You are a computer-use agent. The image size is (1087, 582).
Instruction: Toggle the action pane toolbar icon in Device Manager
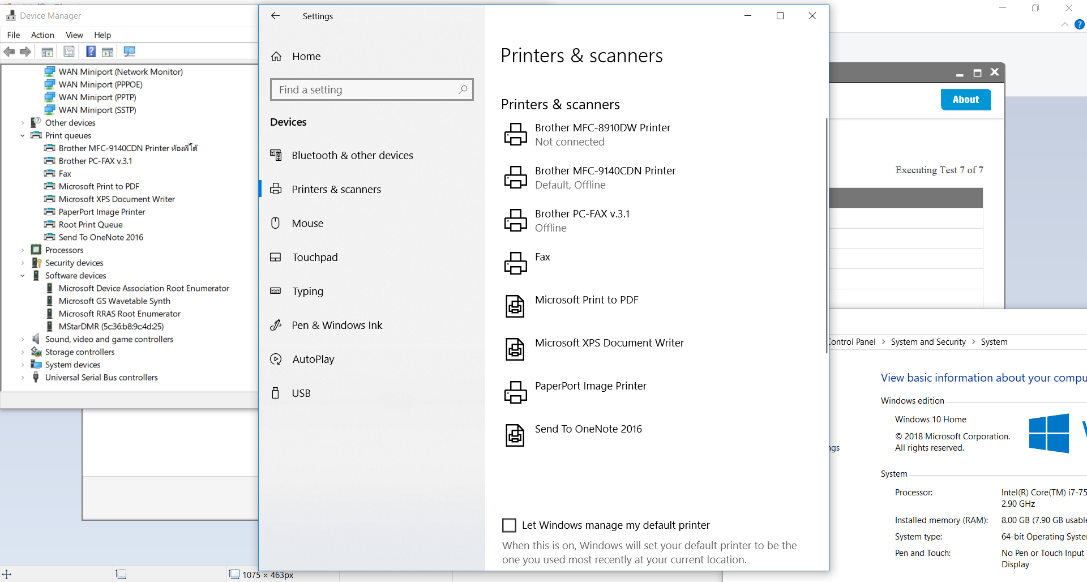pyautogui.click(x=108, y=52)
